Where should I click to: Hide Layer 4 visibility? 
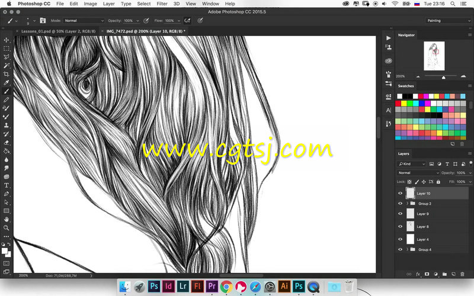click(401, 239)
